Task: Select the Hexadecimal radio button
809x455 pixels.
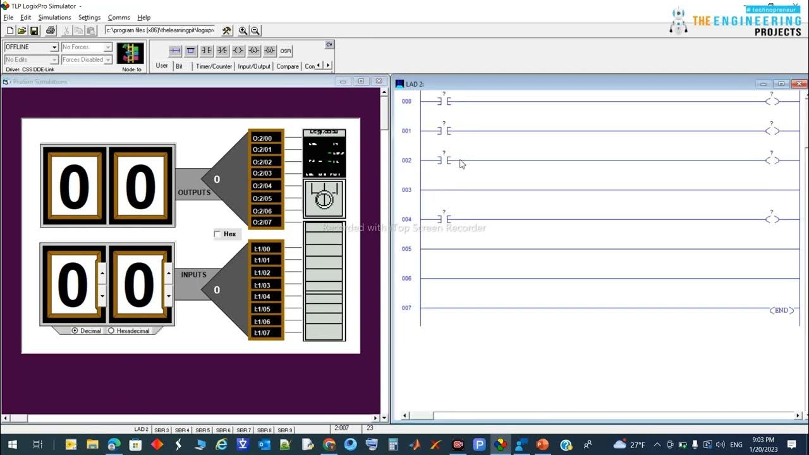Action: click(111, 331)
